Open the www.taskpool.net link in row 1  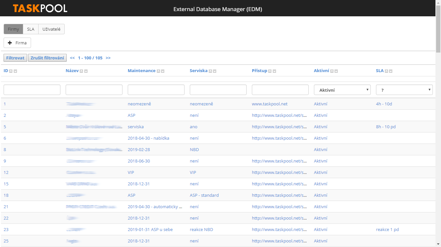click(269, 104)
